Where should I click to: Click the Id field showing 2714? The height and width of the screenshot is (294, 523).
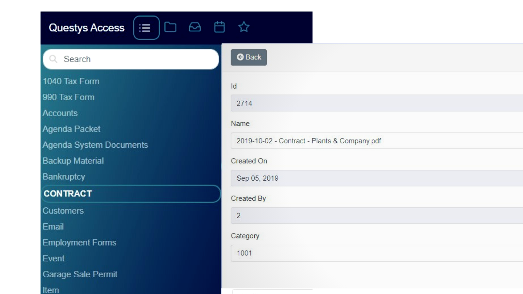click(377, 103)
